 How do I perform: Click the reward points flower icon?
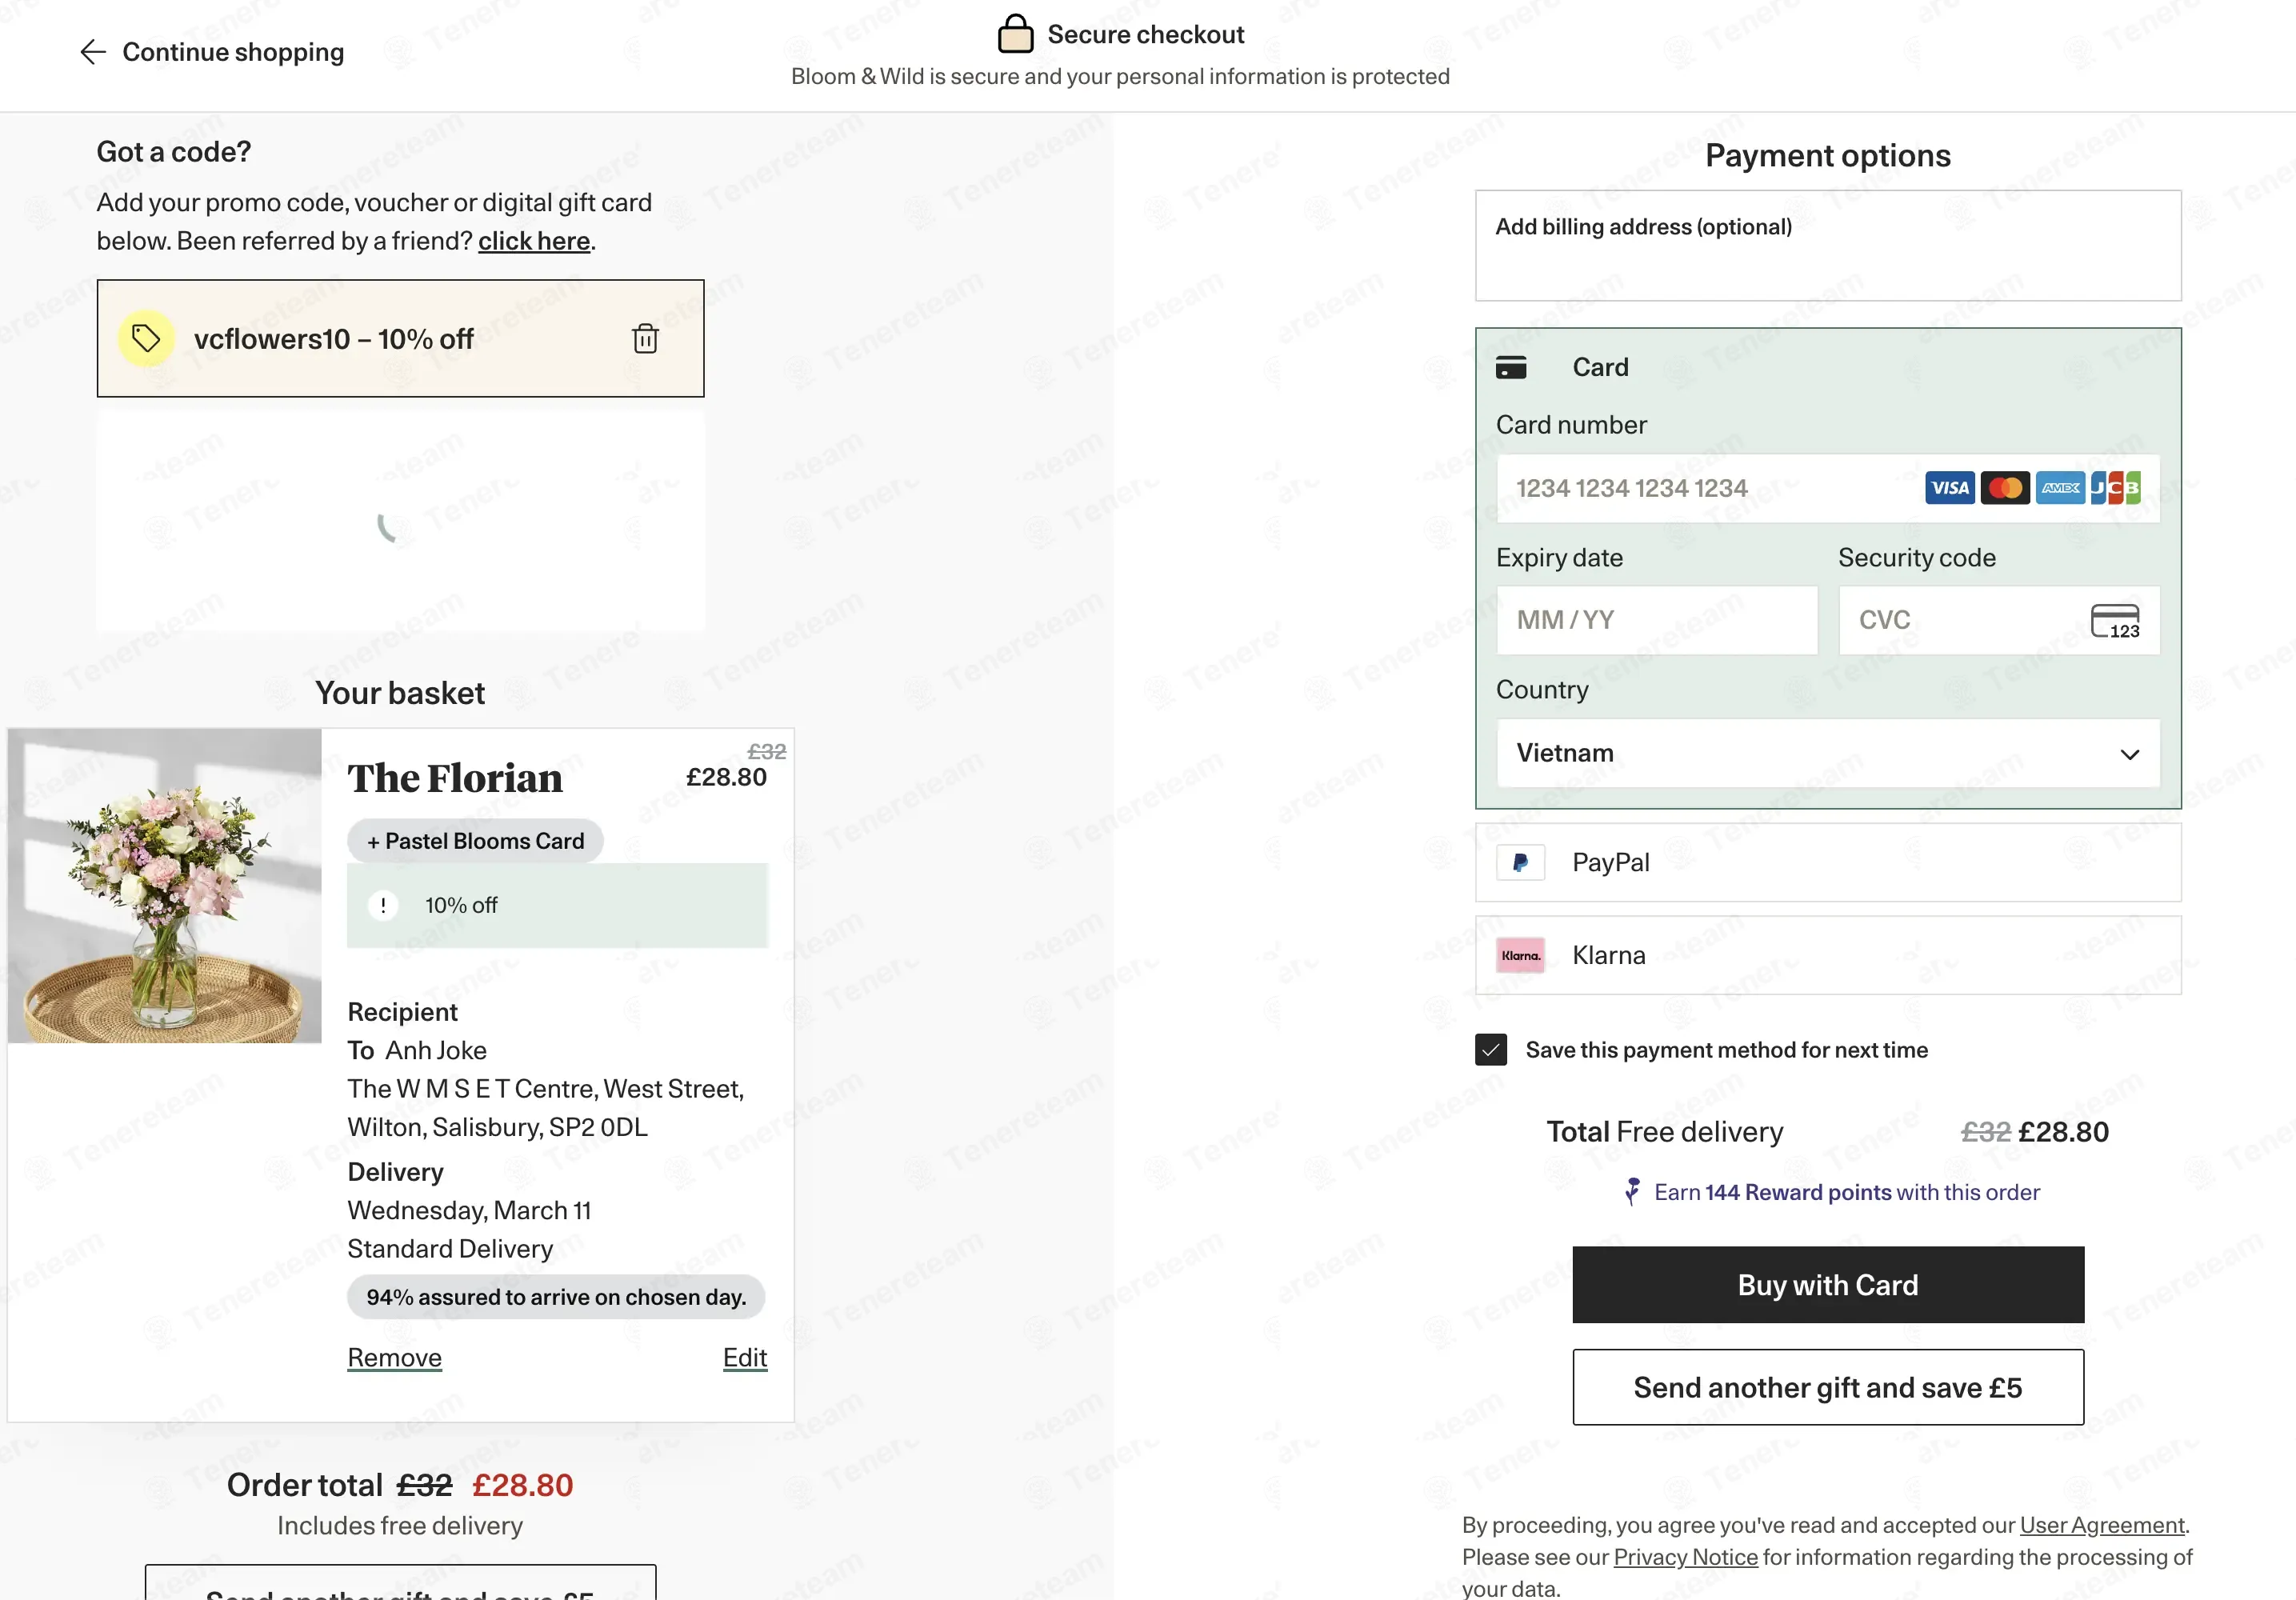pos(1632,1192)
